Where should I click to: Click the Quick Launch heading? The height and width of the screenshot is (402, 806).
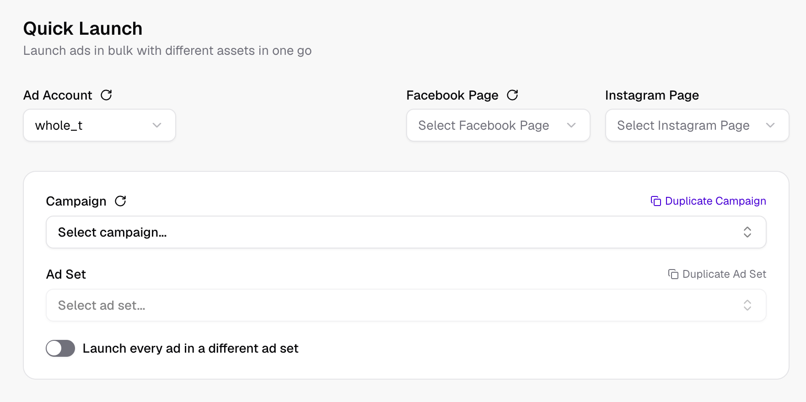pyautogui.click(x=83, y=28)
